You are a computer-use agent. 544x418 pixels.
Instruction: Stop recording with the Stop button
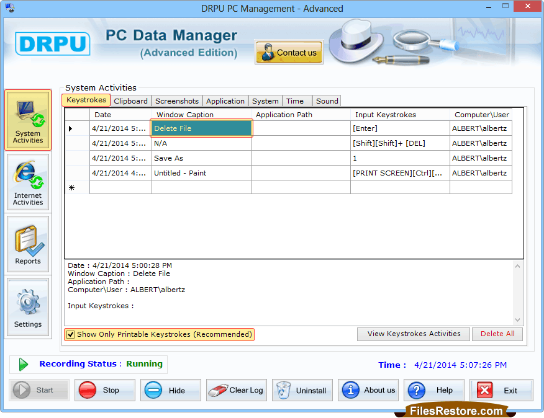(105, 390)
